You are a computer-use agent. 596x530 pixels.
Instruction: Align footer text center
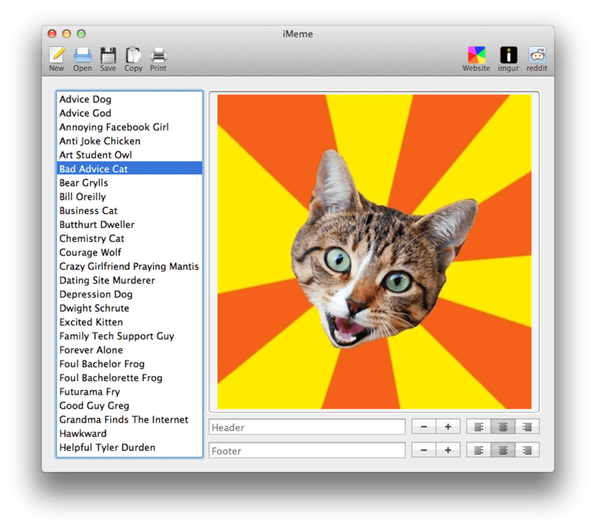point(503,450)
